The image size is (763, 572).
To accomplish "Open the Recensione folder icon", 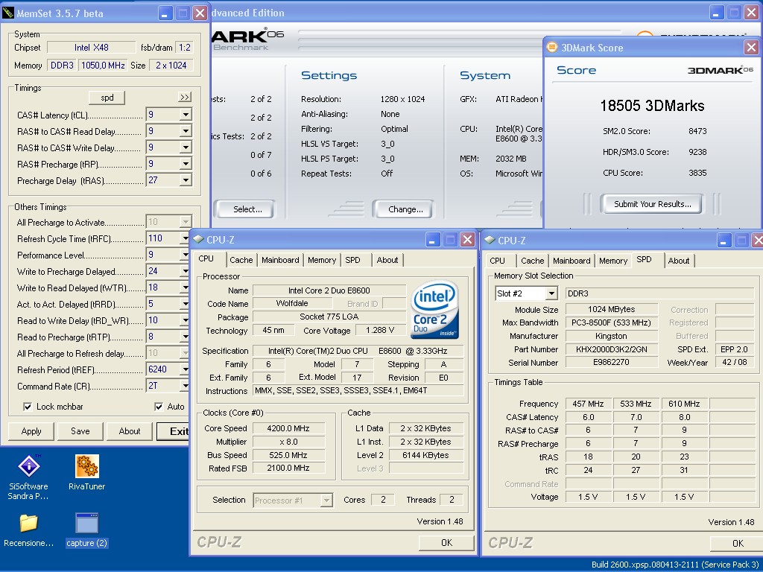I will pos(29,530).
